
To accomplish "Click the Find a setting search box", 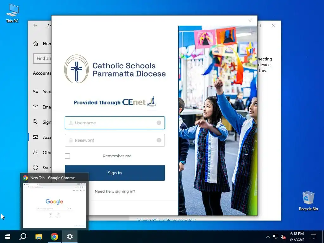I will (x=42, y=59).
